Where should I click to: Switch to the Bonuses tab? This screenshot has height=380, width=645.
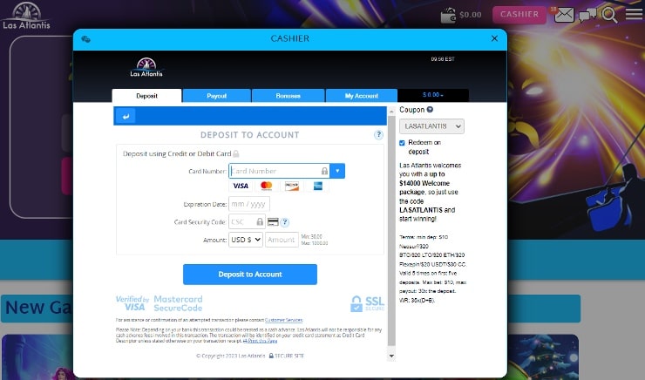[x=289, y=96]
